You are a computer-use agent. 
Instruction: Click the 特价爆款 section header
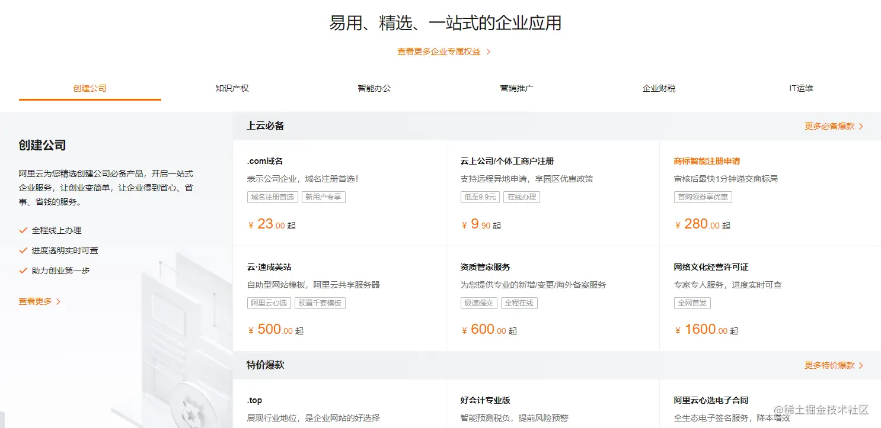(266, 365)
